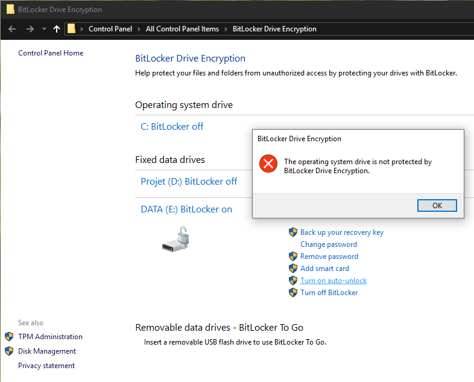Screen dimensions: 474x382
Task: Click the BitLocker title bar folder icon
Action: coord(10,10)
